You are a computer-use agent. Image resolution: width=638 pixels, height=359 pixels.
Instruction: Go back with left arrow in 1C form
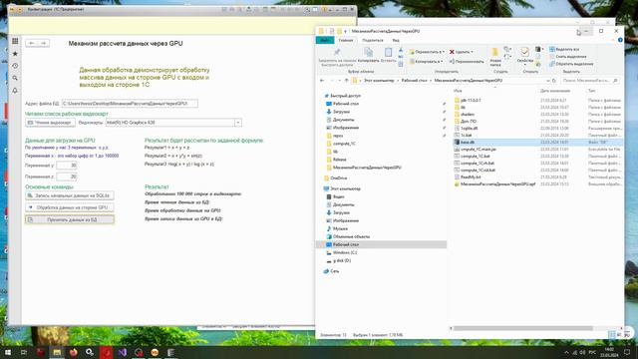point(32,43)
